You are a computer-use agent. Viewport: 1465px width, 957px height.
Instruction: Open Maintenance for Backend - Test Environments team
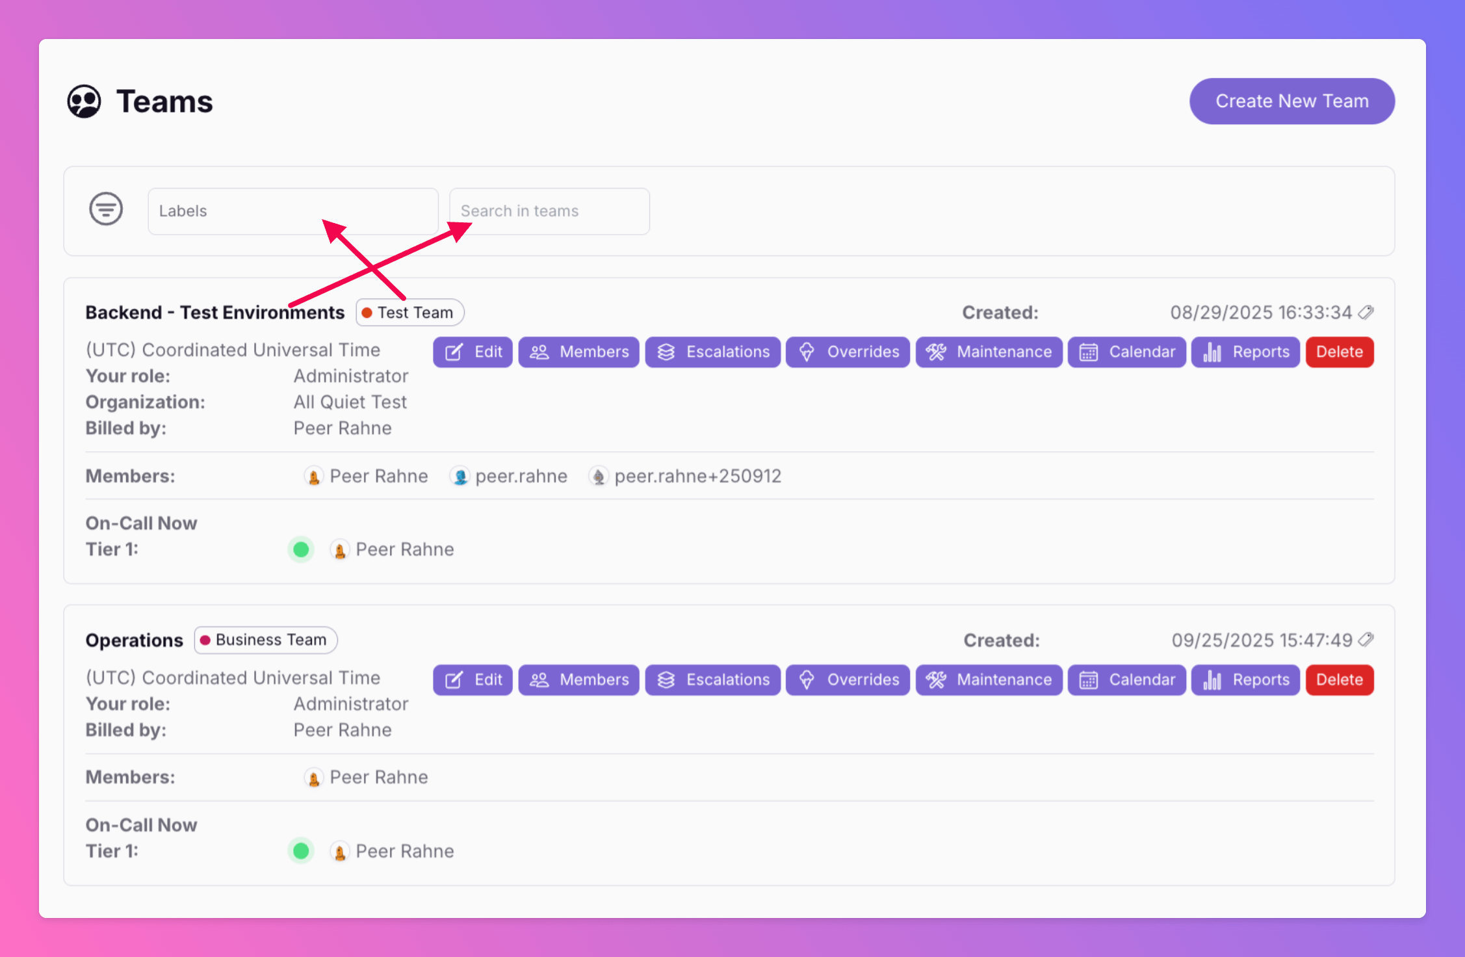pos(989,352)
